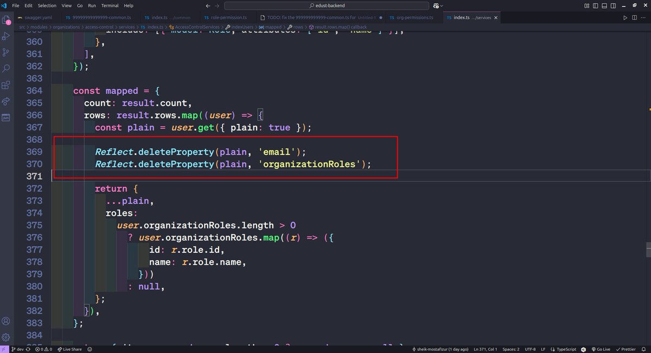Image resolution: width=651 pixels, height=353 pixels.
Task: Open the Go menu
Action: tap(80, 5)
